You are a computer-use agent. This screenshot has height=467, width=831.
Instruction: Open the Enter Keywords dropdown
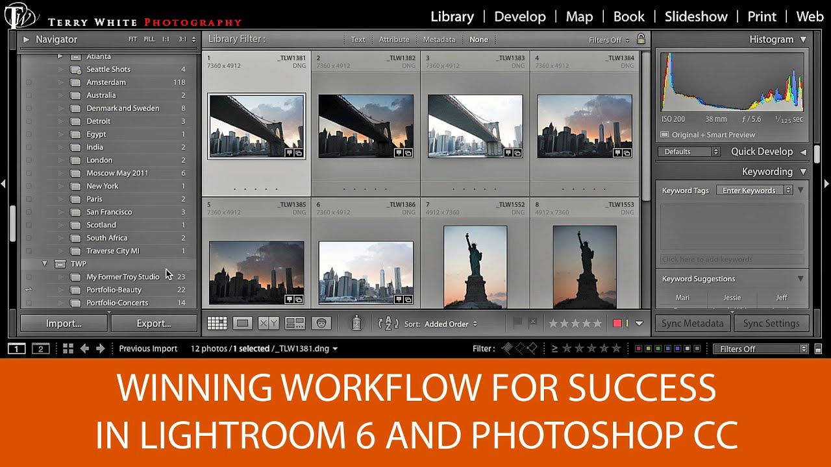click(754, 190)
